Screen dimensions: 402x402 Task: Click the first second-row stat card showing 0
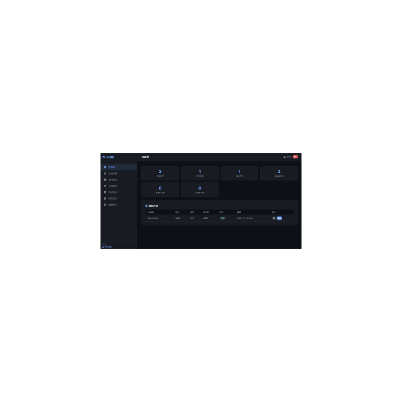coord(160,190)
